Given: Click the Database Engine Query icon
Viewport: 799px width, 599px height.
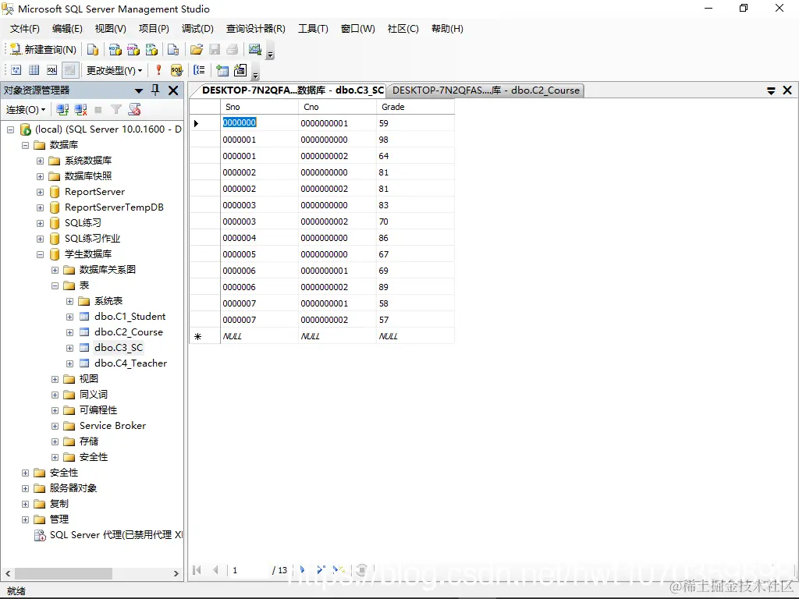Looking at the screenshot, I should [x=93, y=49].
